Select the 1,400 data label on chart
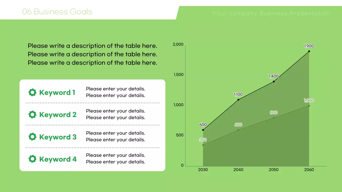Viewport: 342px width, 192px height. pos(274,76)
